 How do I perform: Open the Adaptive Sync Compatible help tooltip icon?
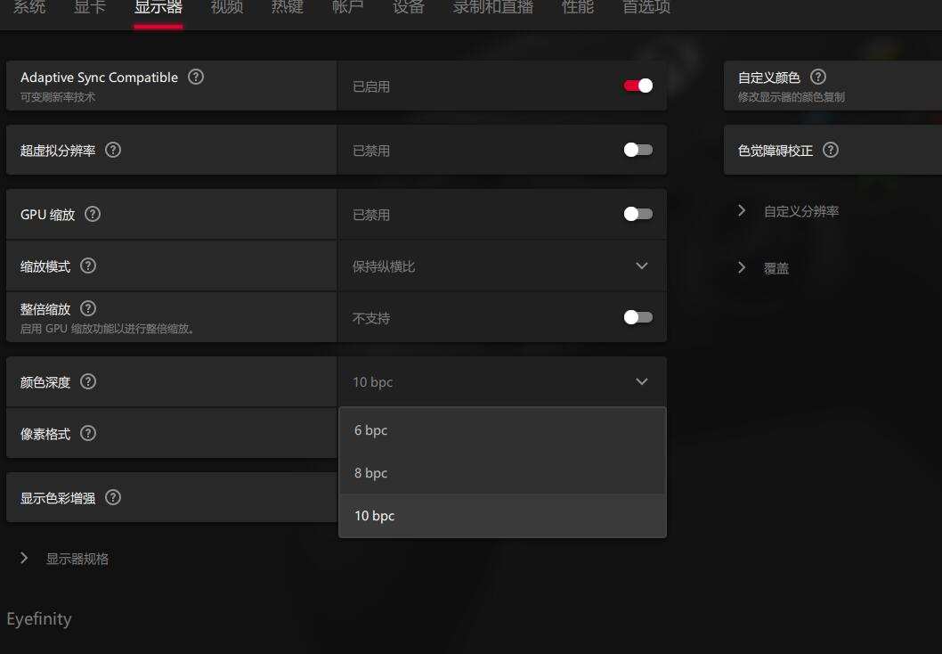click(196, 77)
